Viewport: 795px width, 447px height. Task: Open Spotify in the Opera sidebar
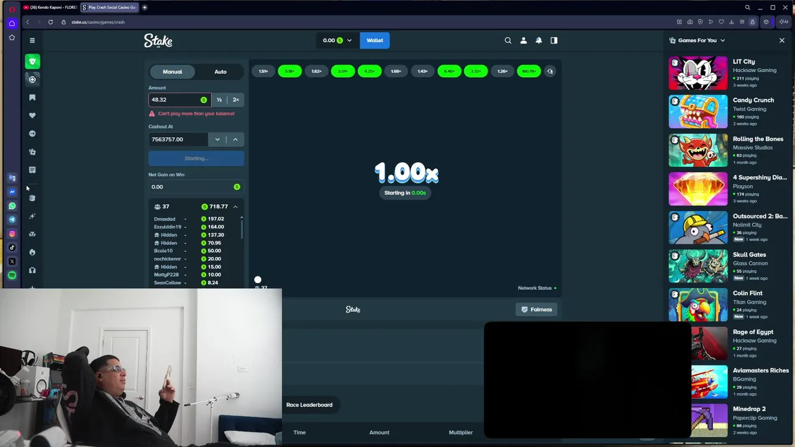tap(12, 275)
